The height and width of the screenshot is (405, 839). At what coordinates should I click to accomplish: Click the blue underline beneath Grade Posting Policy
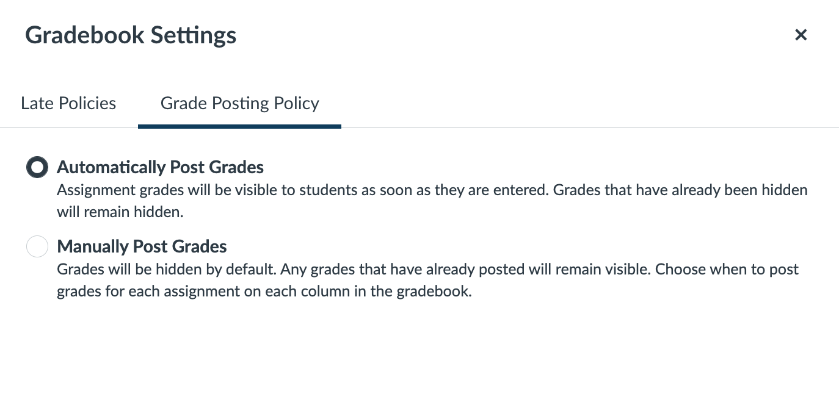pyautogui.click(x=239, y=126)
